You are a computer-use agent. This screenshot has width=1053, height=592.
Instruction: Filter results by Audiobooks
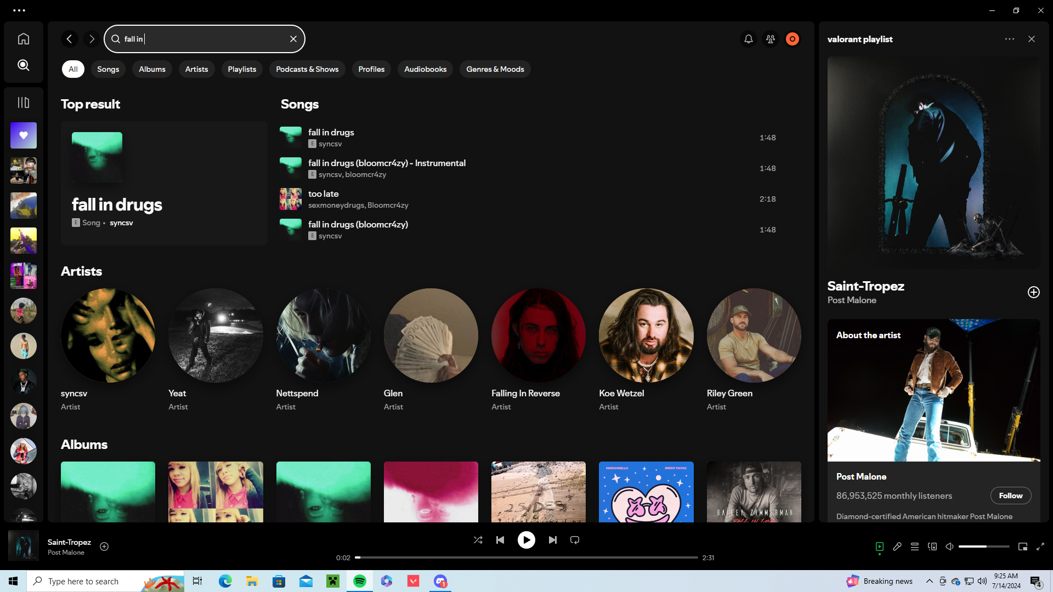(x=425, y=69)
